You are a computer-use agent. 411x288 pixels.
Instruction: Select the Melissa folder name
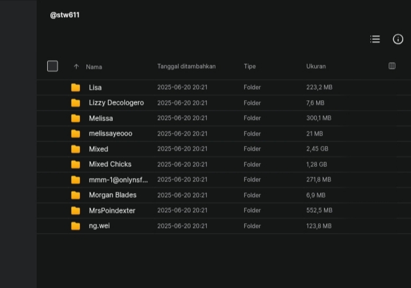point(101,118)
